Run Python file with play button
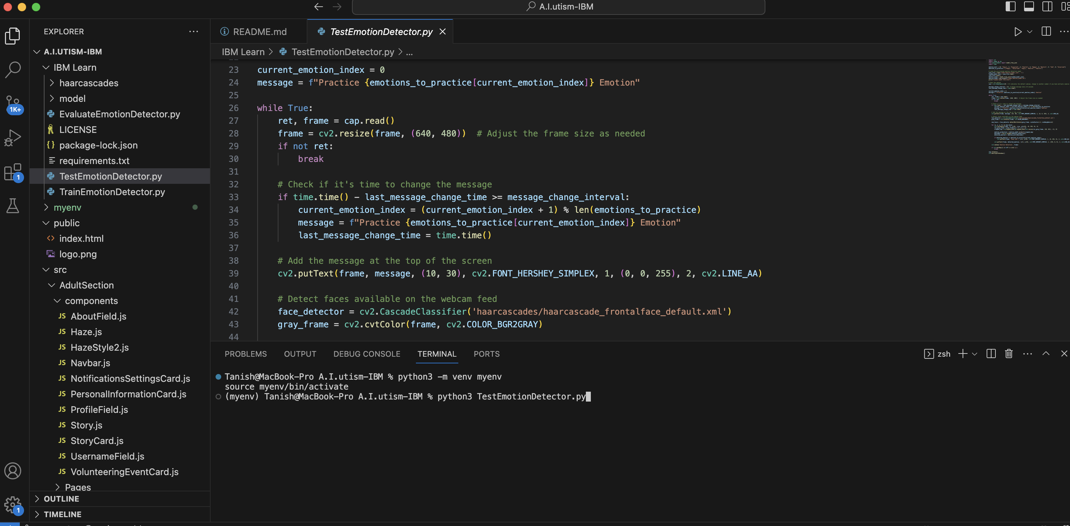Screen dimensions: 1070x526 (1018, 31)
